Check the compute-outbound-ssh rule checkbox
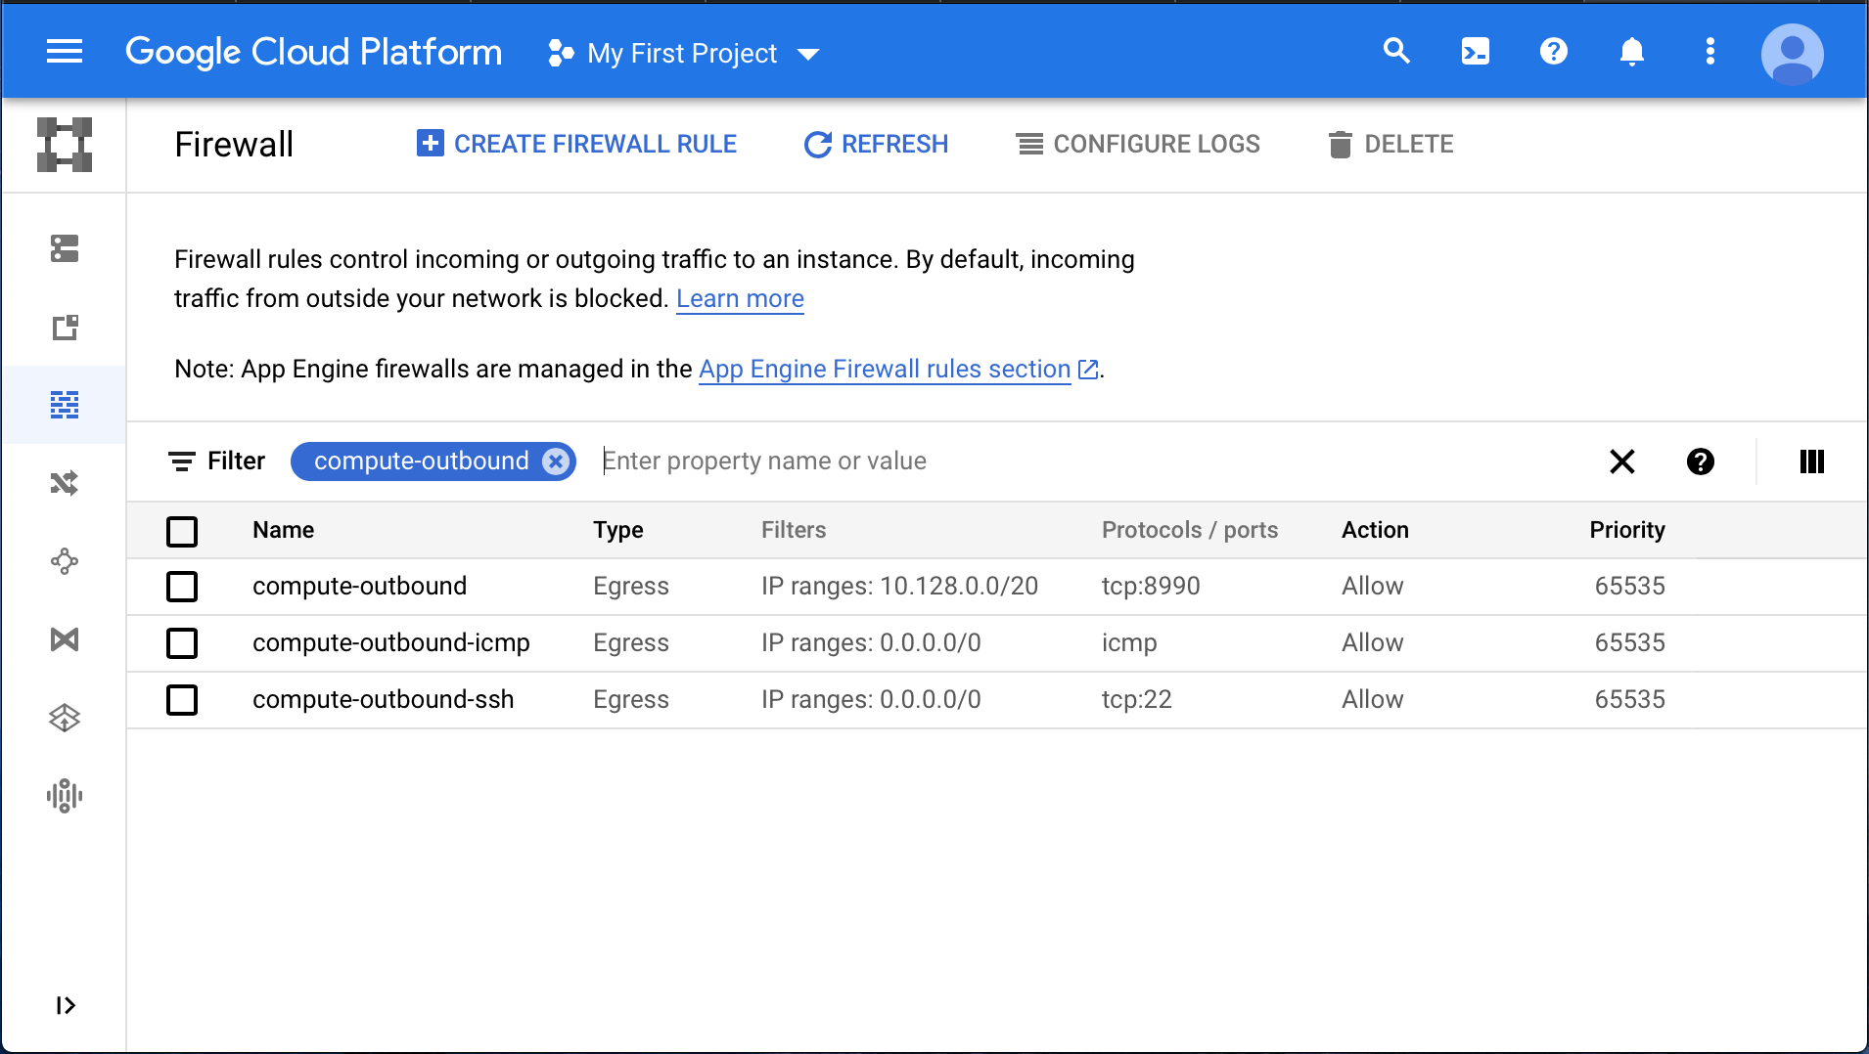The image size is (1869, 1054). pos(182,699)
